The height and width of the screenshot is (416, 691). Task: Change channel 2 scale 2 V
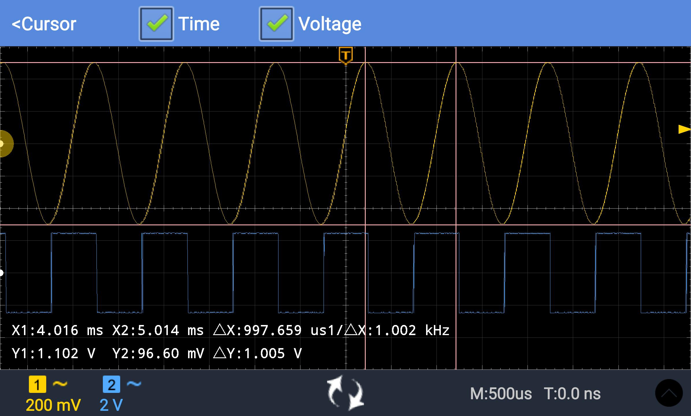[x=112, y=405]
